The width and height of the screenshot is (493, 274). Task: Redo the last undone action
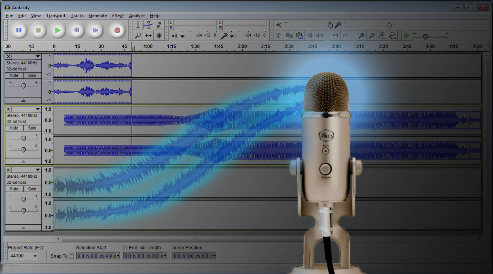pyautogui.click(x=345, y=36)
